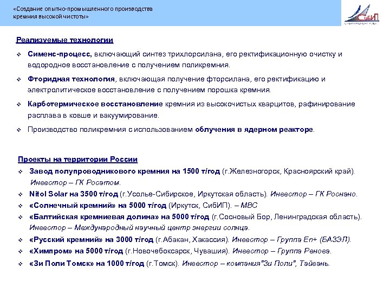Click the italic text «Группа Ренова»
This screenshot has height=293, width=390.
click(303, 251)
